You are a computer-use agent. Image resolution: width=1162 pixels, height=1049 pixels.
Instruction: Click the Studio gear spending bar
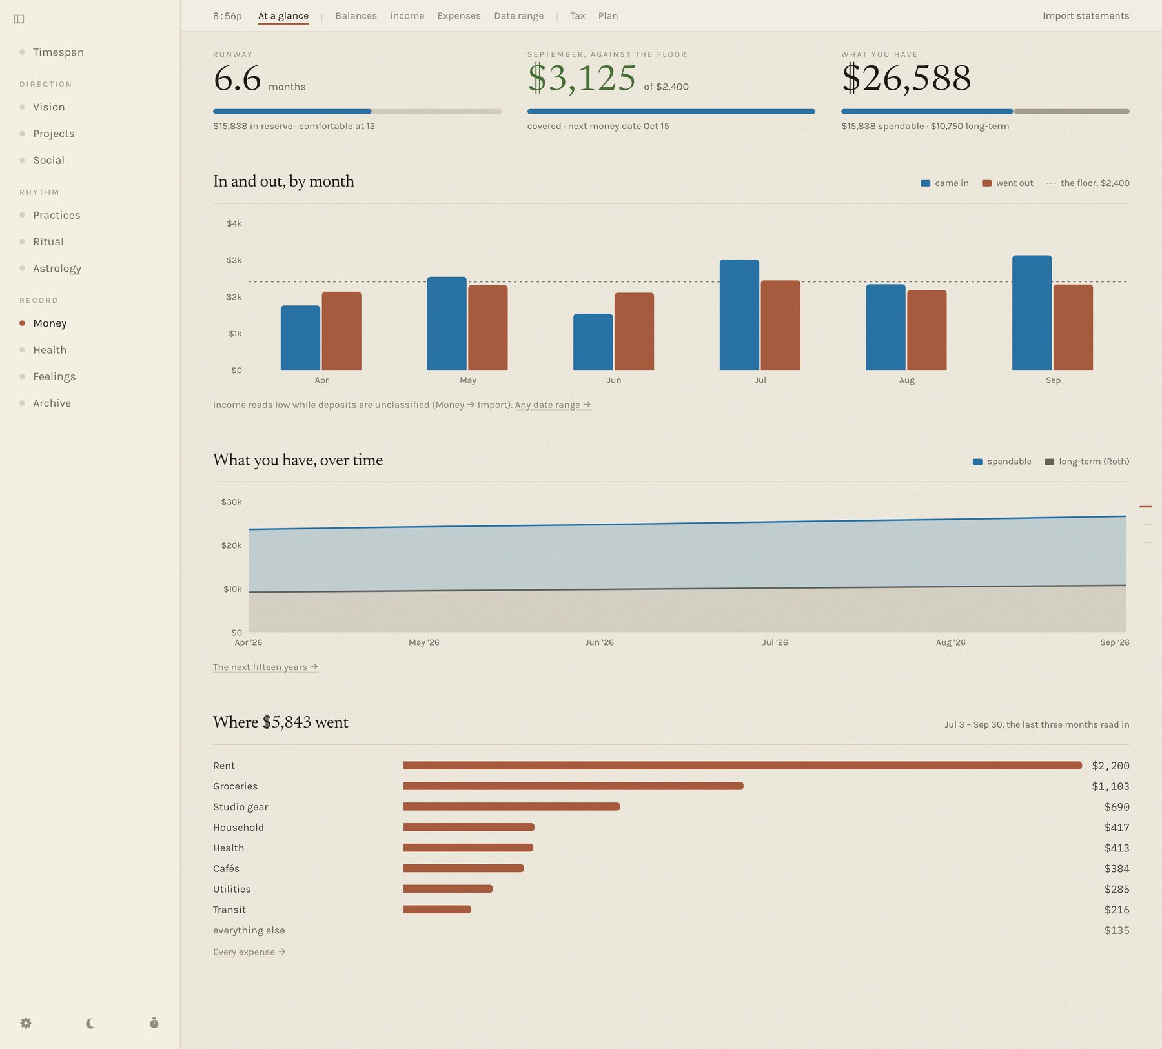511,807
